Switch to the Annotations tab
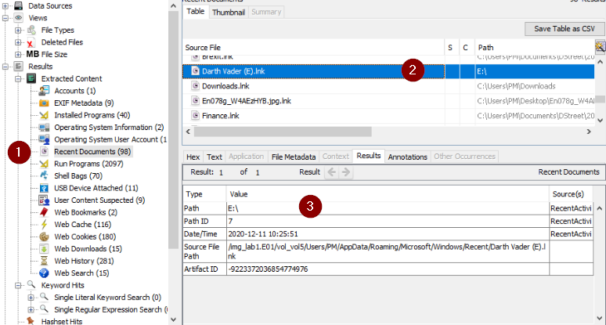The image size is (606, 325). pos(407,157)
